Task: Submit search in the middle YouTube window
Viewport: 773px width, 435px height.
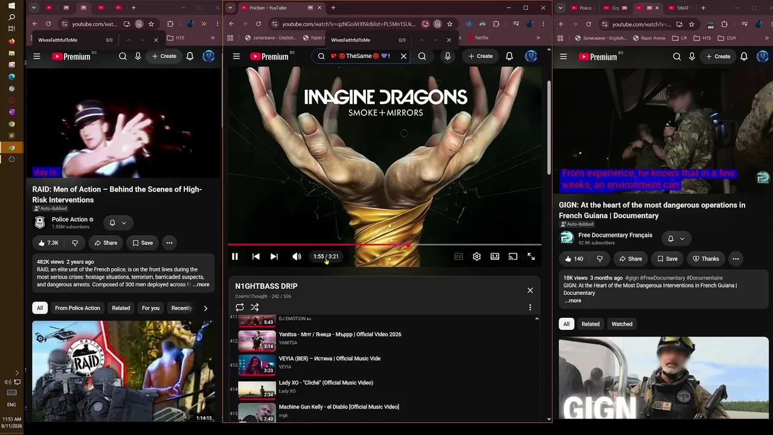Action: (422, 56)
